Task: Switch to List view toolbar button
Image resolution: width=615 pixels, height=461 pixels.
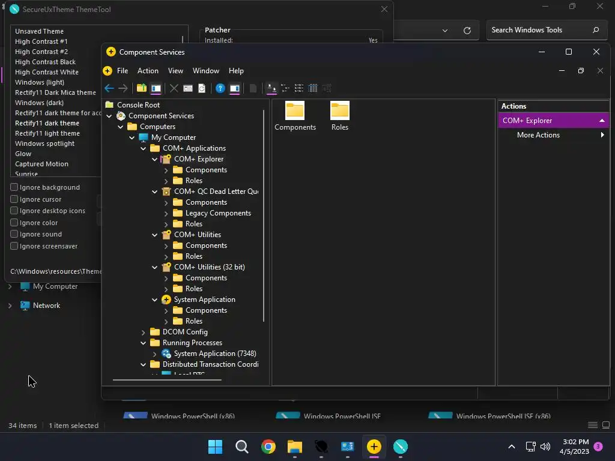Action: [299, 88]
